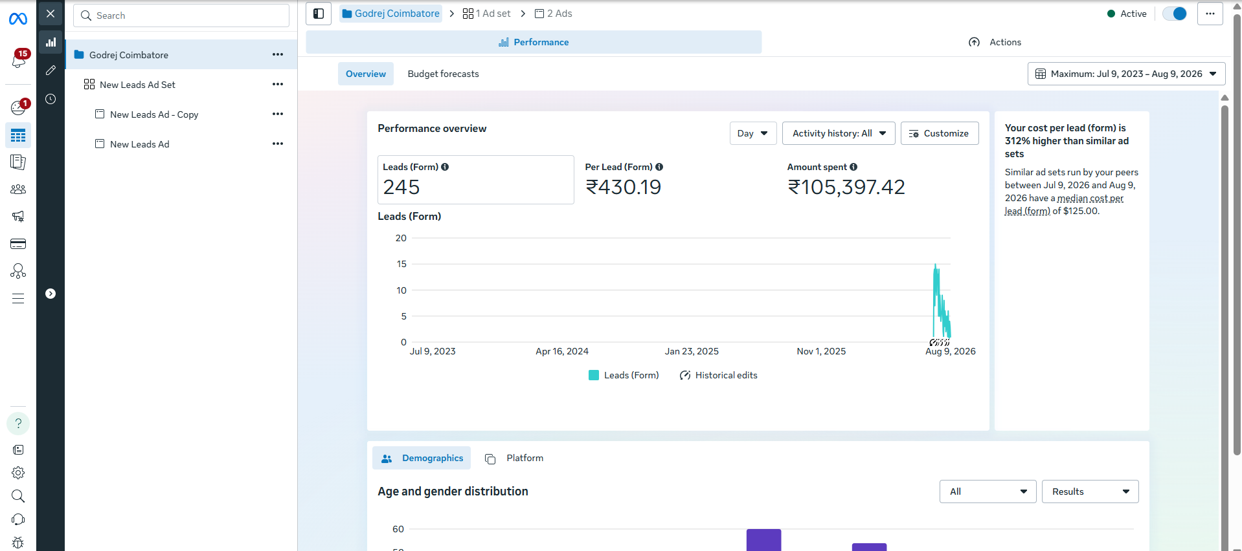1242x551 pixels.
Task: Click Godrej Coimbatore breadcrumb
Action: (390, 14)
